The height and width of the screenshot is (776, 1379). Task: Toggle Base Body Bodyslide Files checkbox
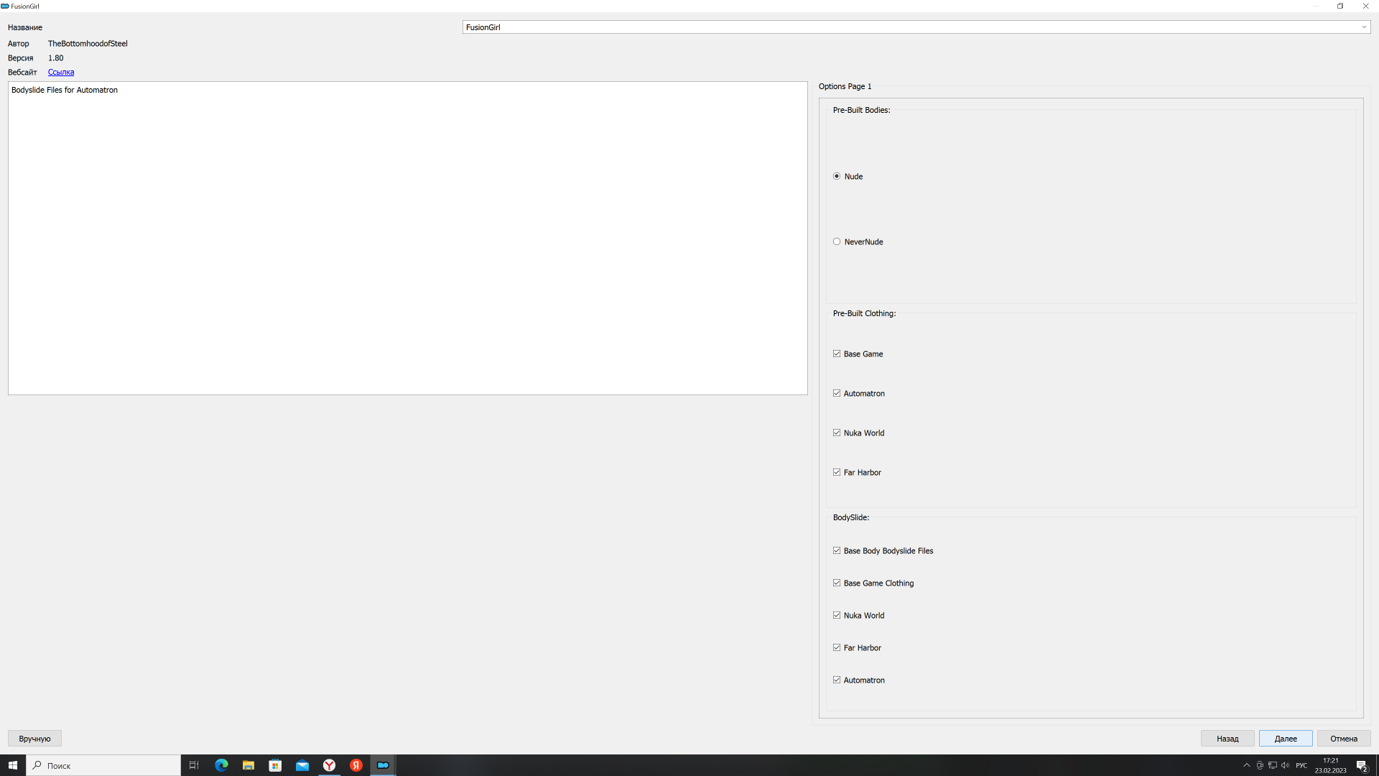(837, 551)
